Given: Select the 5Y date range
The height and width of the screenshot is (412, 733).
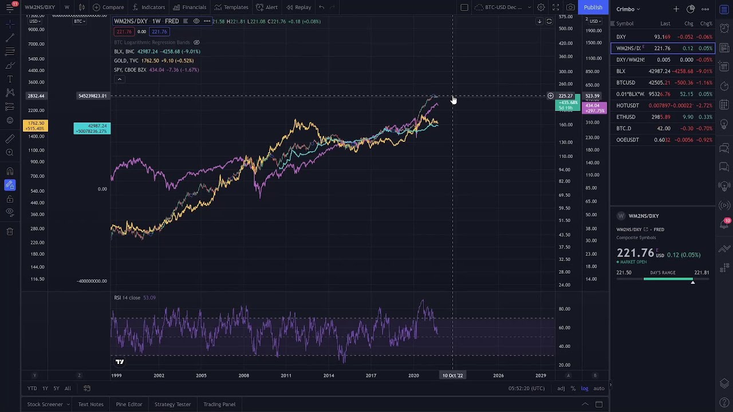Looking at the screenshot, I should (56, 389).
